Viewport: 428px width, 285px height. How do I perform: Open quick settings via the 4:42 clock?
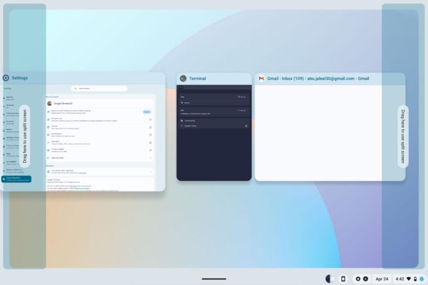coord(400,279)
